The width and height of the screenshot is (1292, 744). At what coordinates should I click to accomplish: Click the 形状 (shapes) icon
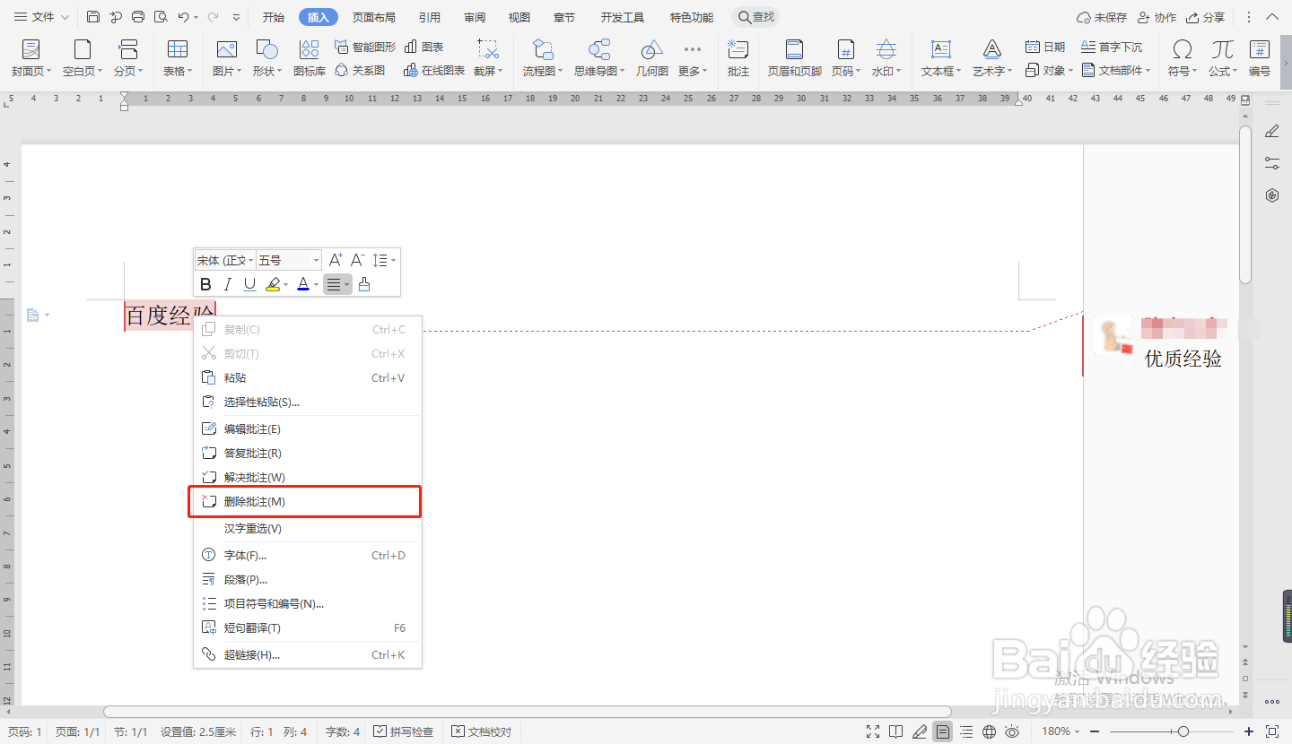(x=267, y=58)
